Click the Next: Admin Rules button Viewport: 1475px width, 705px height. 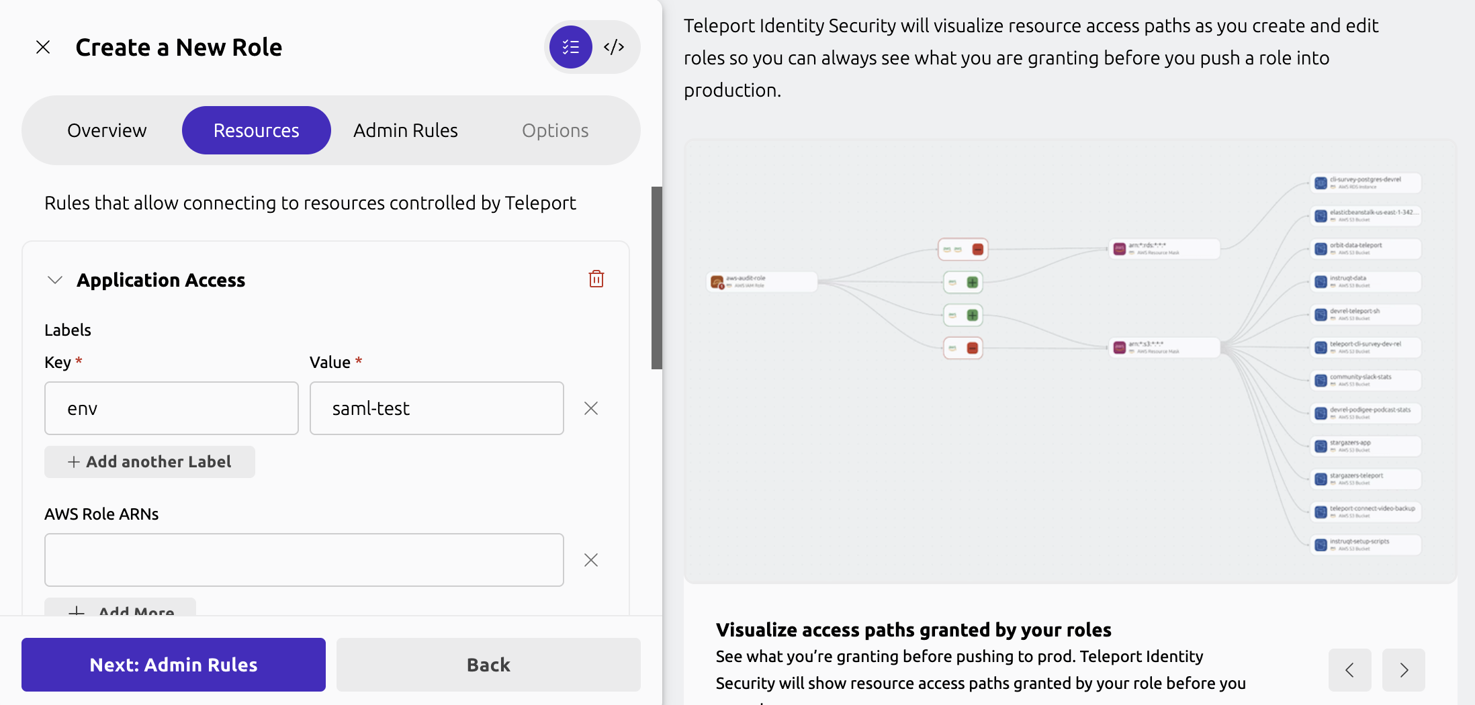[173, 665]
